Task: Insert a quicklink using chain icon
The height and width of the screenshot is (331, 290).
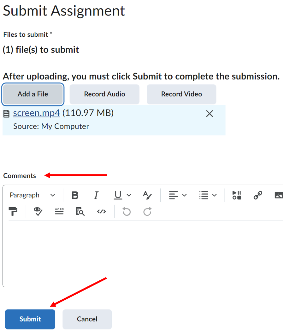Action: [258, 195]
